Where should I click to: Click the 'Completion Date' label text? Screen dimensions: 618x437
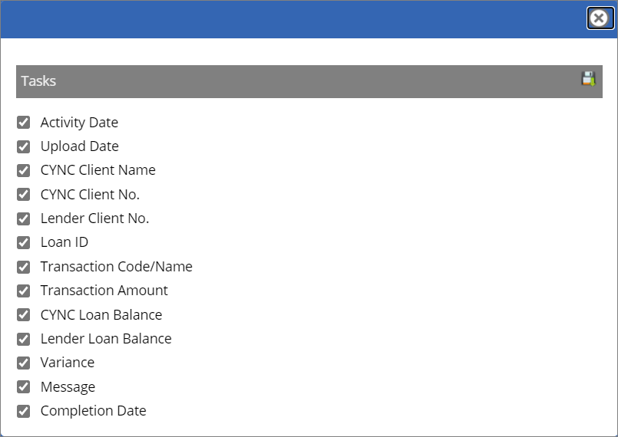tap(93, 411)
